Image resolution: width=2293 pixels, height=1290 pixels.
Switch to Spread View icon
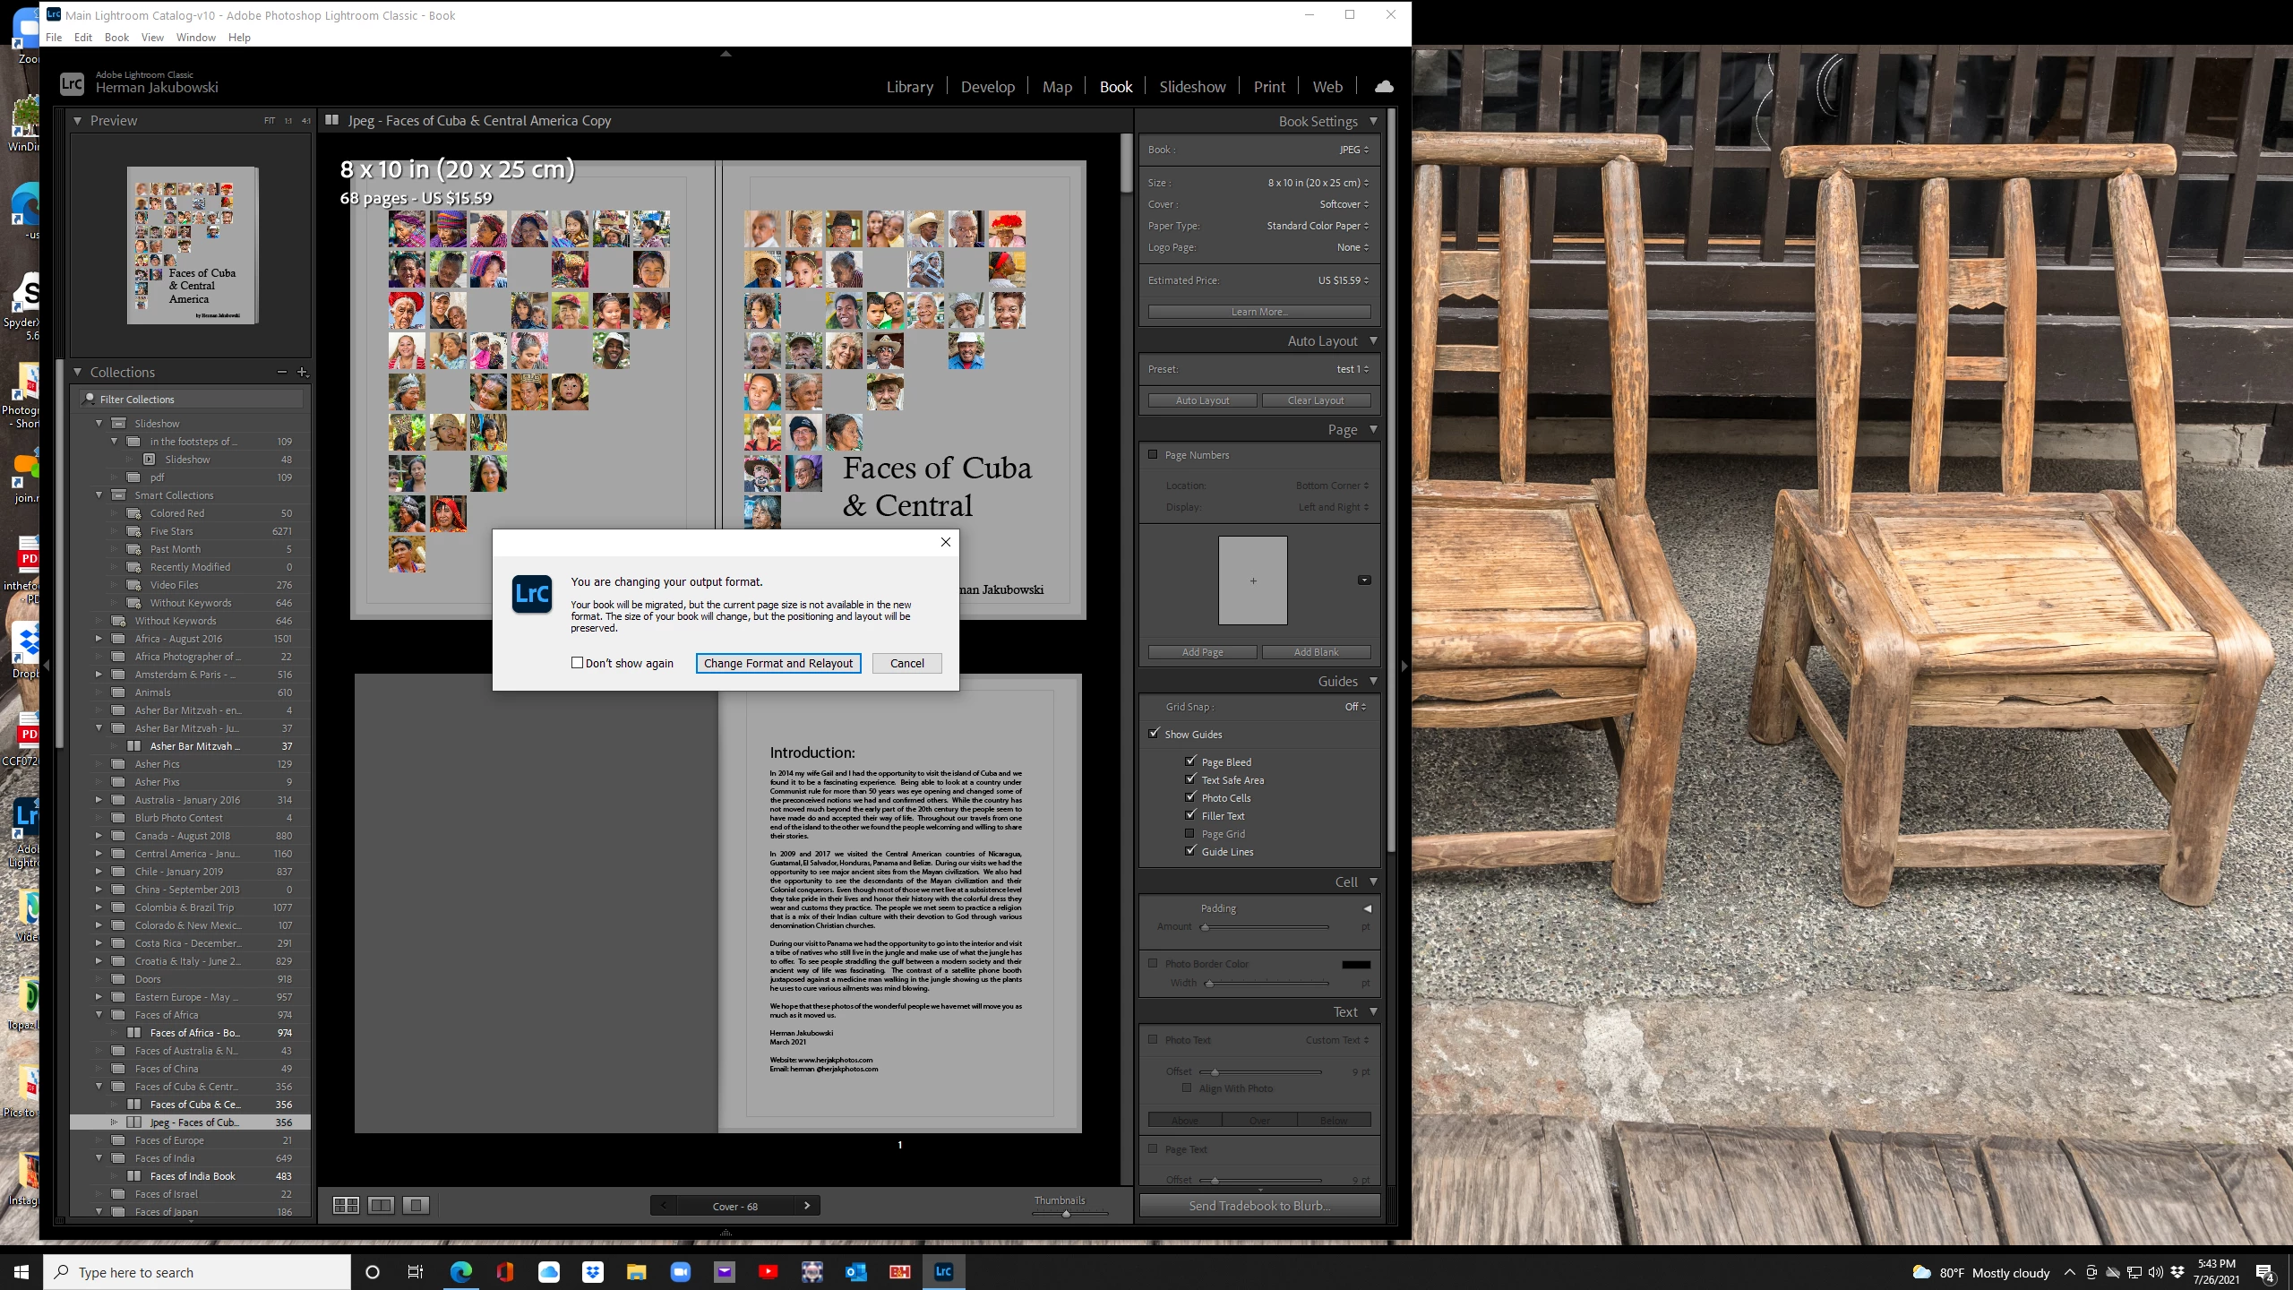(381, 1205)
